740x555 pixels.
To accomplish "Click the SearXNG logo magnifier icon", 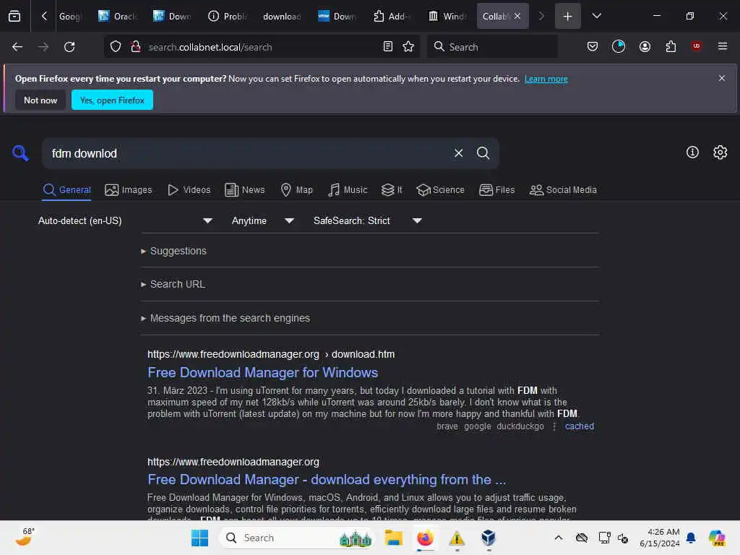I will [20, 153].
